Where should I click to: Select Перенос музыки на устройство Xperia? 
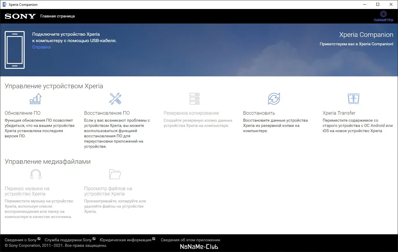27,191
